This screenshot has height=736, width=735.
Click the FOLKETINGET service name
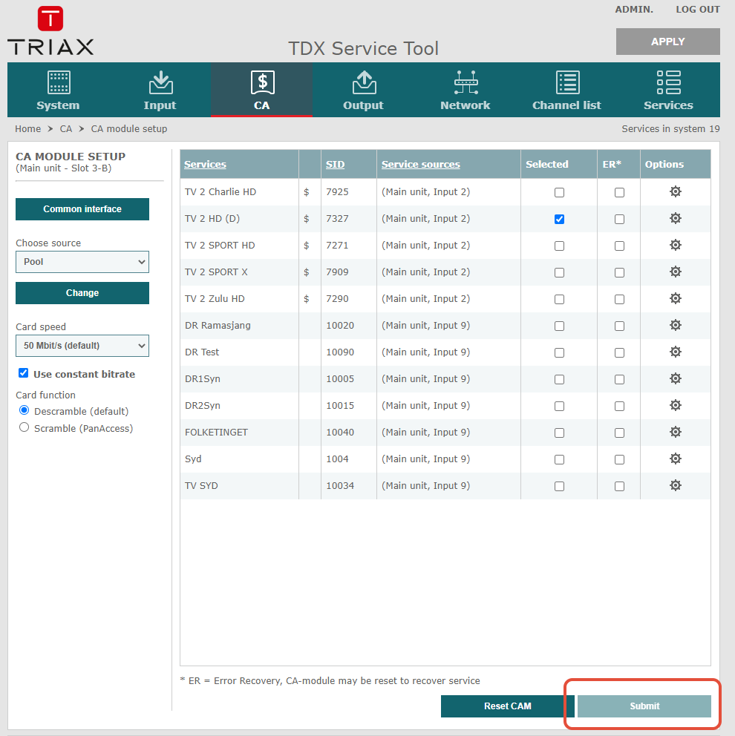click(216, 433)
